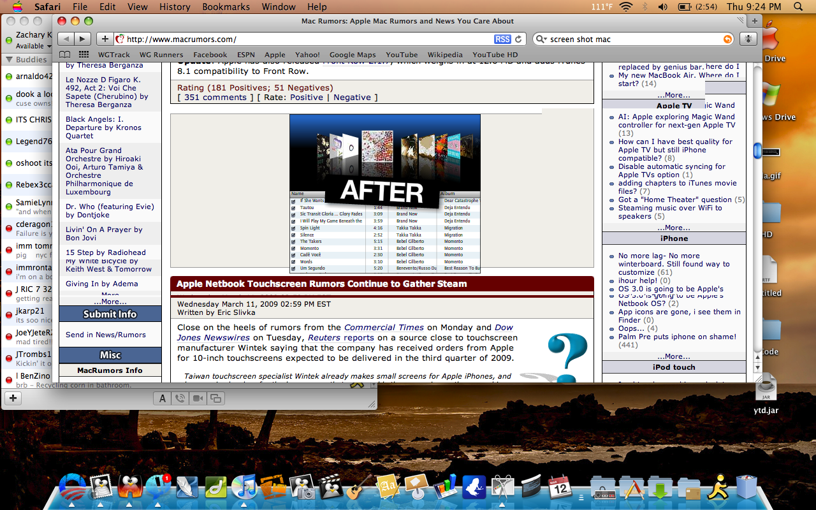Image resolution: width=816 pixels, height=510 pixels.
Task: Open the History menu
Action: (x=175, y=6)
